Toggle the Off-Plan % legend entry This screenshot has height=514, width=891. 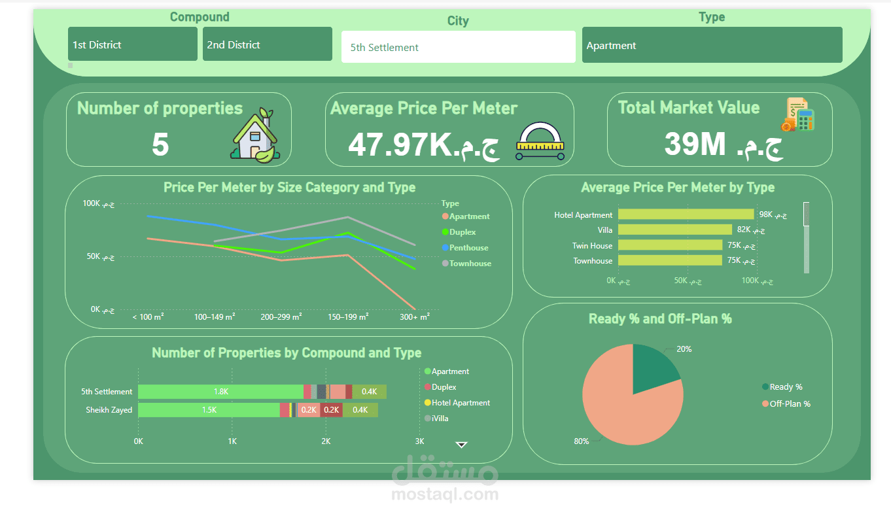click(x=764, y=403)
